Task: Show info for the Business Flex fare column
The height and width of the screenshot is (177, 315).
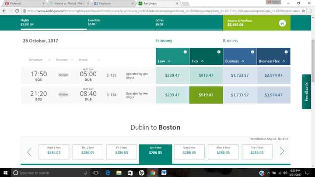Action: 286,52
